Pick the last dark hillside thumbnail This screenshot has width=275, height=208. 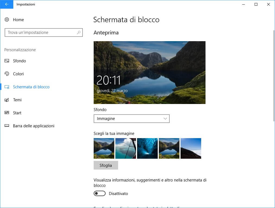point(191,148)
